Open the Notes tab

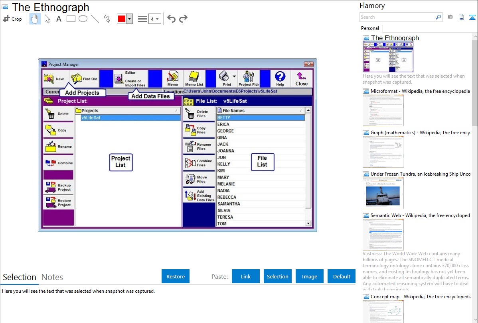[x=52, y=277]
